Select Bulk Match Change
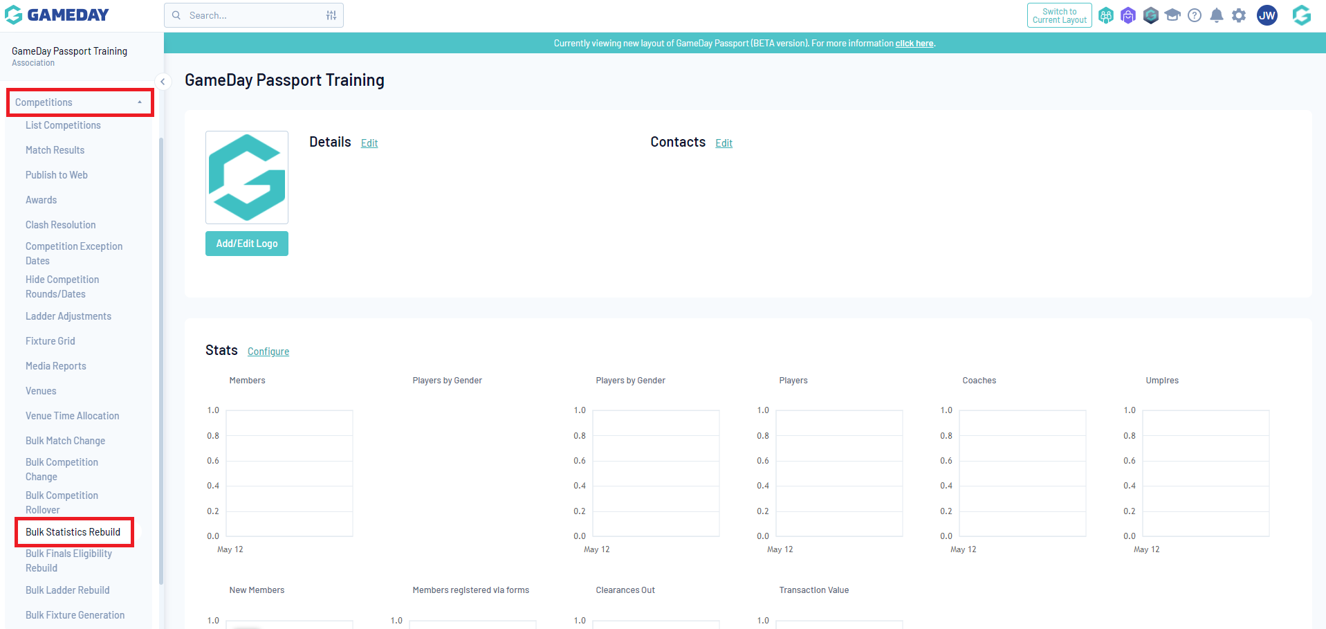1326x629 pixels. [66, 441]
